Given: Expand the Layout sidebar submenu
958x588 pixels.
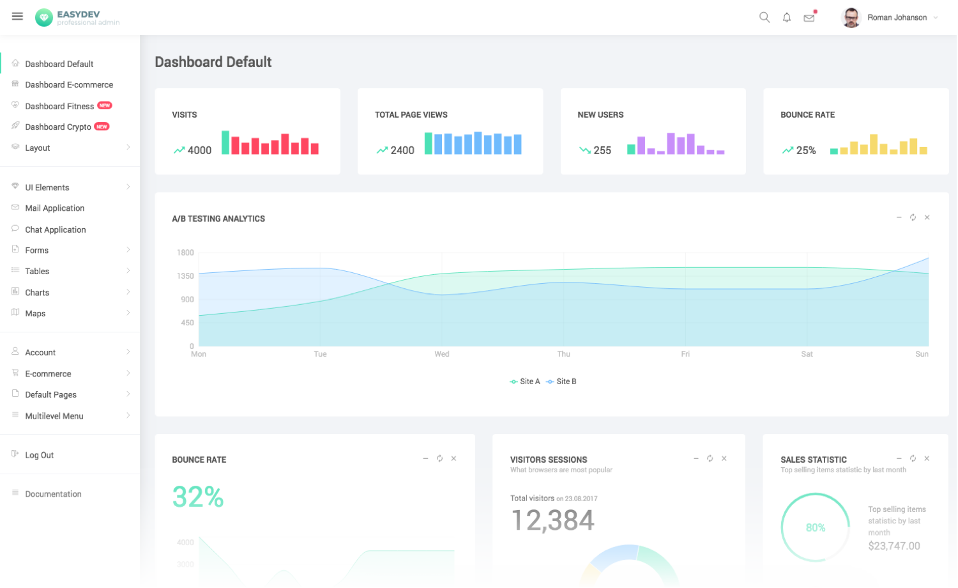Looking at the screenshot, I should (x=70, y=148).
